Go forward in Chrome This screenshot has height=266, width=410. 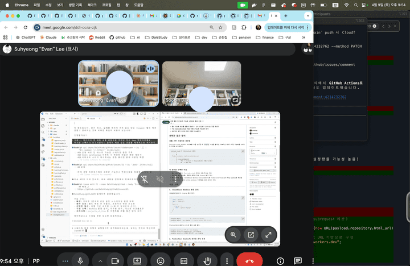click(x=16, y=27)
